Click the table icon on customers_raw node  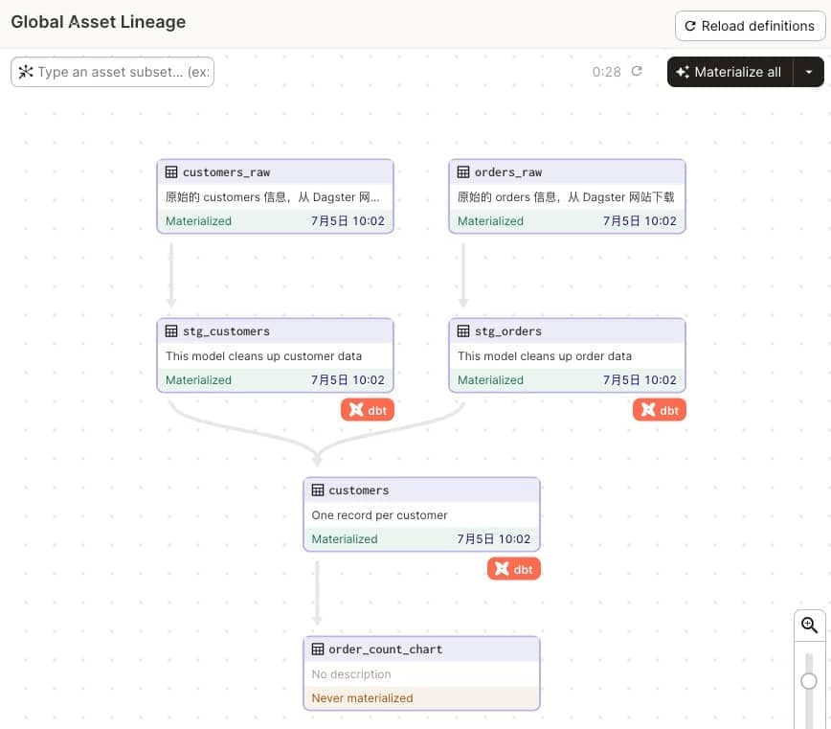pyautogui.click(x=171, y=172)
